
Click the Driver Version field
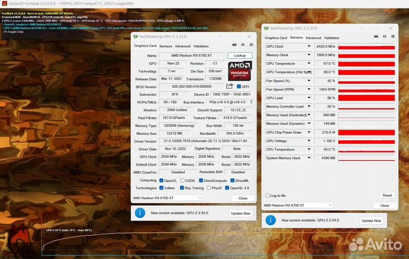(x=205, y=141)
